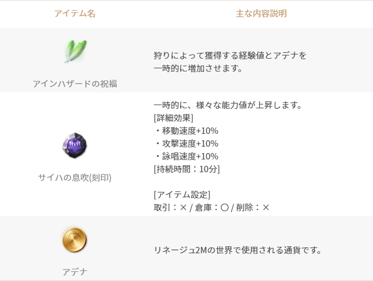Click the アイテム名 column header
Image resolution: width=373 pixels, height=281 pixels.
[x=75, y=13]
